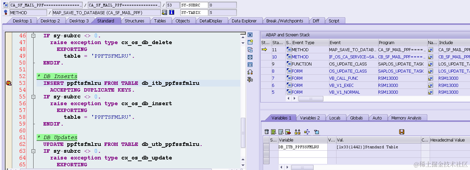
Task: Click the orange save icon in Variables toolbar
Action: click(x=402, y=132)
